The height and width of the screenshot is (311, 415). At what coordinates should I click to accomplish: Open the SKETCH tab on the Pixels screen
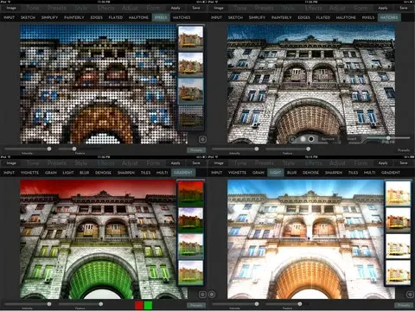pos(28,17)
